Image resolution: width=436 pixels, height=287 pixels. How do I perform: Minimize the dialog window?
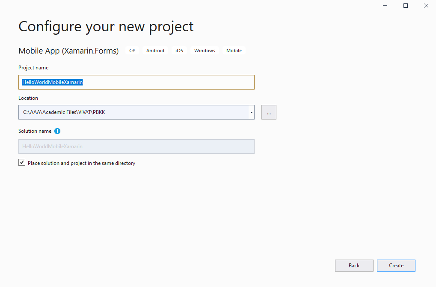(385, 6)
